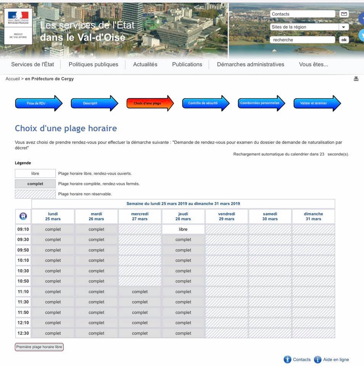The width and height of the screenshot is (364, 366).
Task: Click the jeudi 28 mars column header
Action: pyautogui.click(x=183, y=217)
